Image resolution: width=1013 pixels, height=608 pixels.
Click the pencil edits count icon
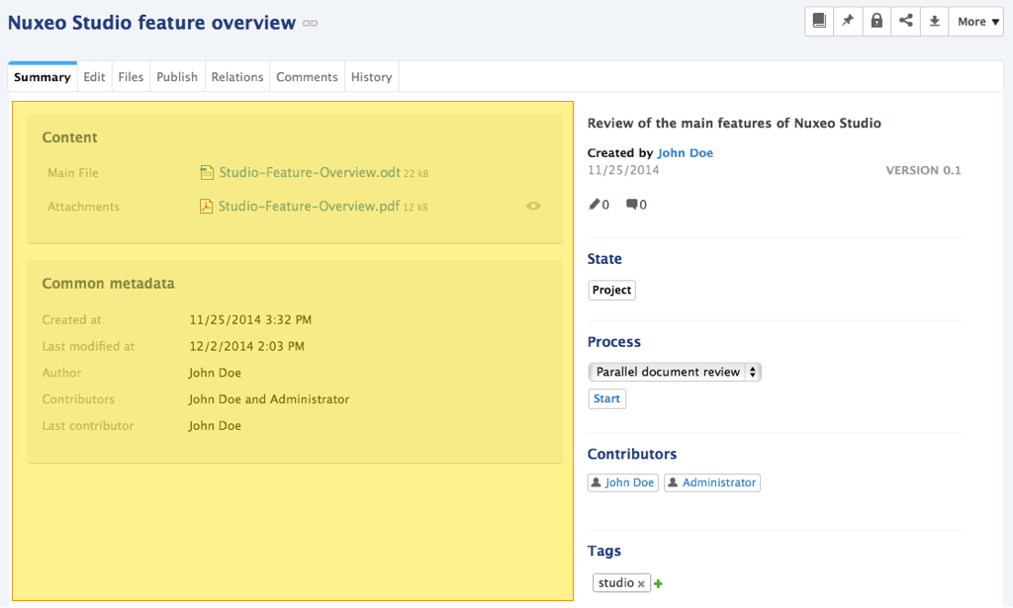click(595, 204)
